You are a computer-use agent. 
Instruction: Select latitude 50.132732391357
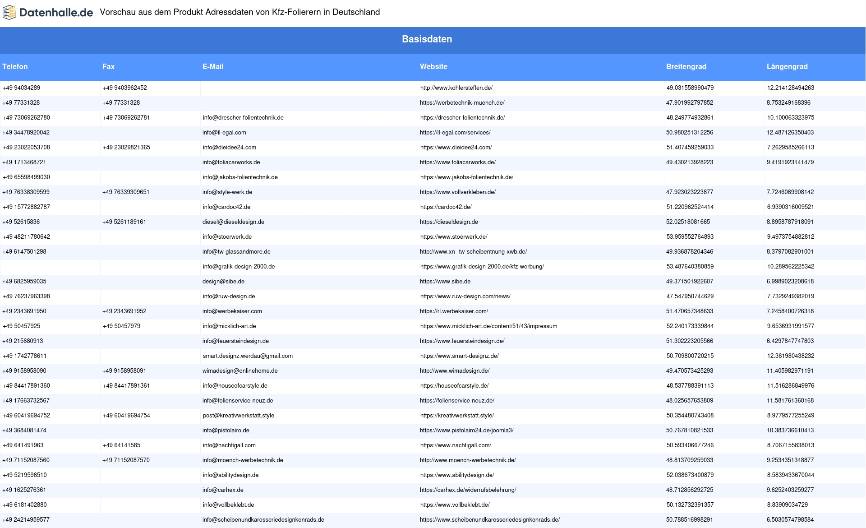(690, 505)
